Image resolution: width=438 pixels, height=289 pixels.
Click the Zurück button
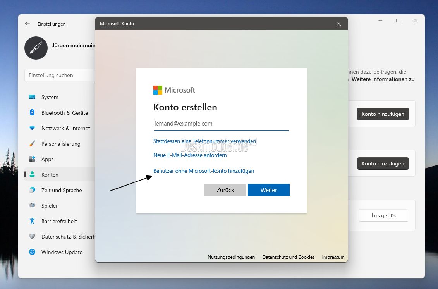tap(225, 190)
